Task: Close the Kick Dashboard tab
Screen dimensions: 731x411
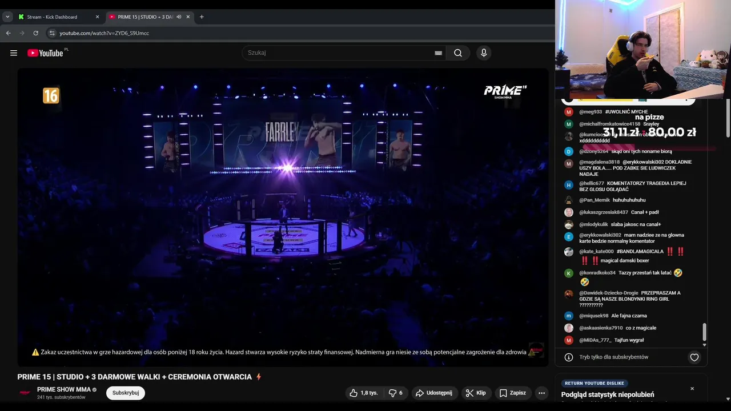Action: coord(97,17)
